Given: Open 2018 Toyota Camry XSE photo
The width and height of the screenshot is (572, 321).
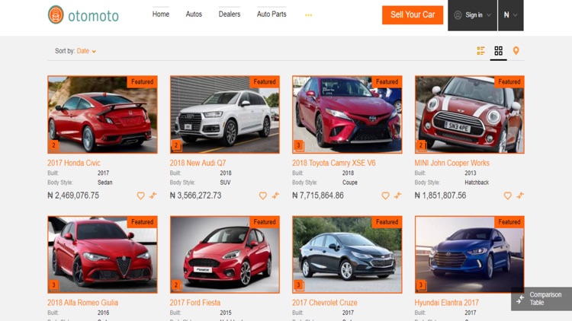Looking at the screenshot, I should tap(347, 114).
